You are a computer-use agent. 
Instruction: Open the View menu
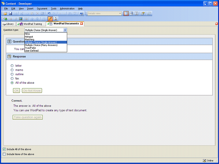click(x=21, y=9)
